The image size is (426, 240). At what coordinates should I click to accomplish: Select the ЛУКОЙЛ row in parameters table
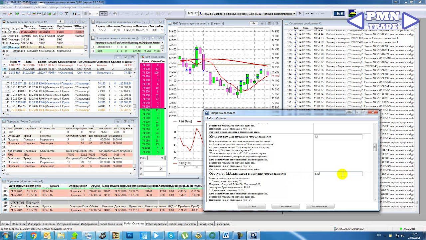pyautogui.click(x=43, y=32)
